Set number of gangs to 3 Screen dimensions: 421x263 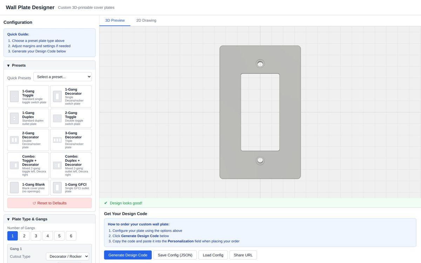pos(36,236)
